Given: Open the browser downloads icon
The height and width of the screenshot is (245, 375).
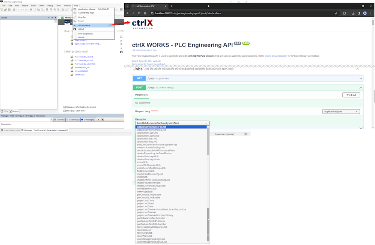Looking at the screenshot, I should click(353, 13).
